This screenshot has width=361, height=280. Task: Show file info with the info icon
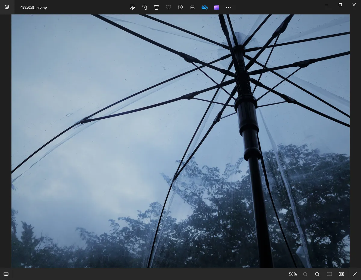180,7
